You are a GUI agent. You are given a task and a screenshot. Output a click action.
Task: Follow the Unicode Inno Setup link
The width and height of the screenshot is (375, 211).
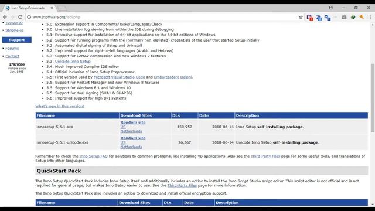click(73, 61)
